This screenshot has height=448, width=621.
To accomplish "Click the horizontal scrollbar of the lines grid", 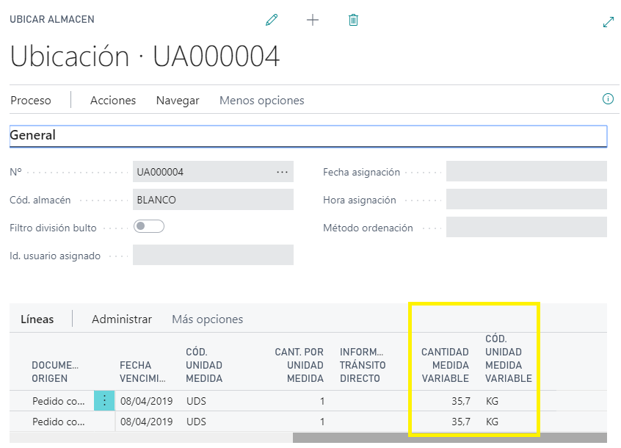I will point(449,438).
